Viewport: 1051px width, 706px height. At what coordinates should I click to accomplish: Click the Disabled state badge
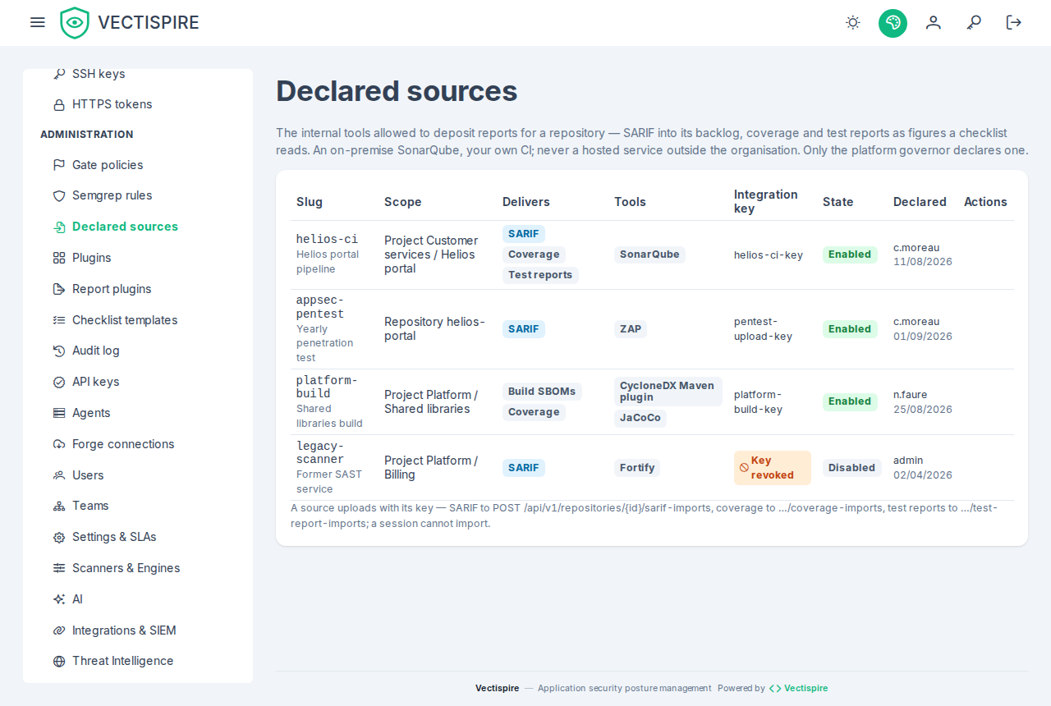tap(851, 468)
